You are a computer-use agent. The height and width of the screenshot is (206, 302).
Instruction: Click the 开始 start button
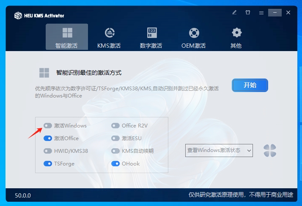pos(250,85)
